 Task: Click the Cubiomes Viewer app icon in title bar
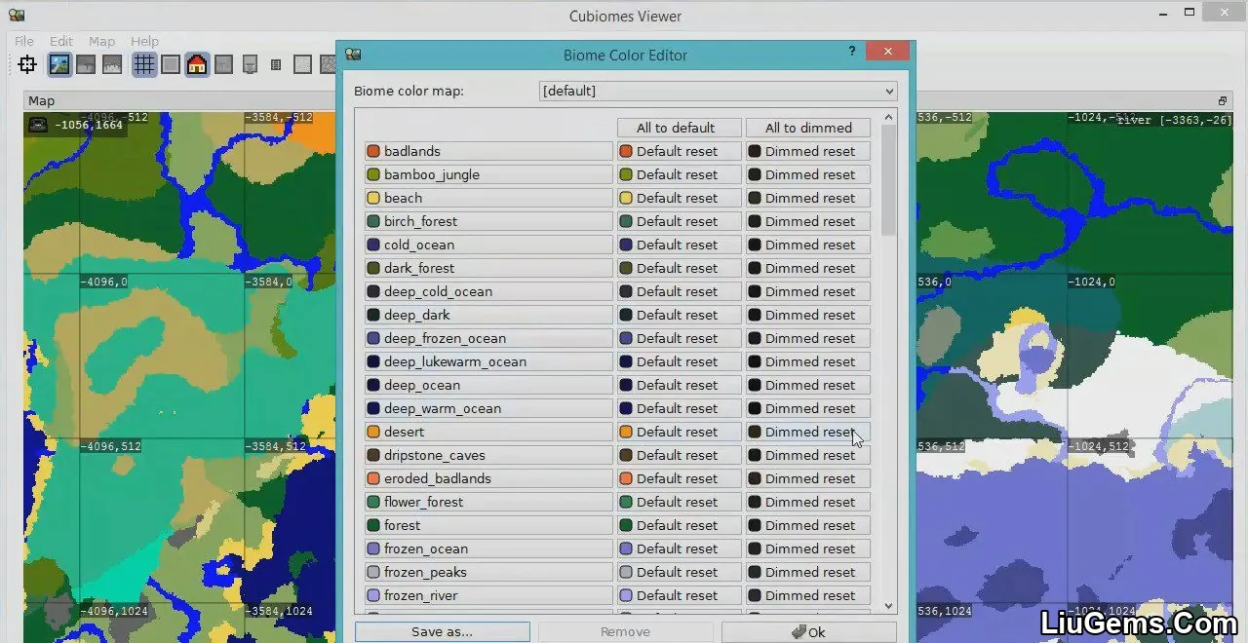(17, 16)
